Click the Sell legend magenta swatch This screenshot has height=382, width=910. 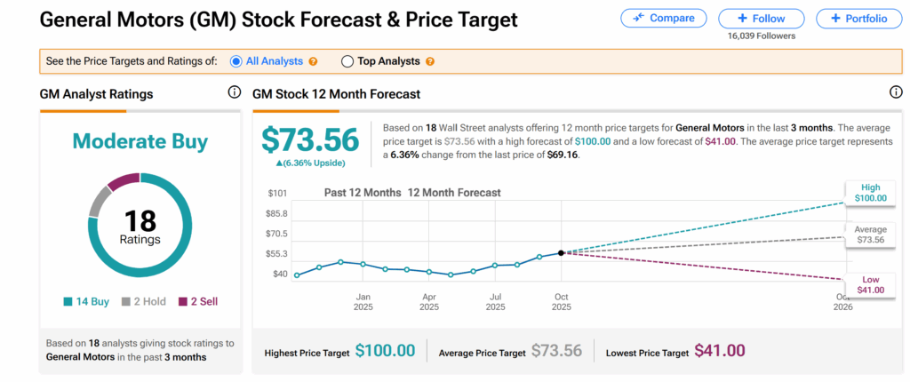click(182, 301)
